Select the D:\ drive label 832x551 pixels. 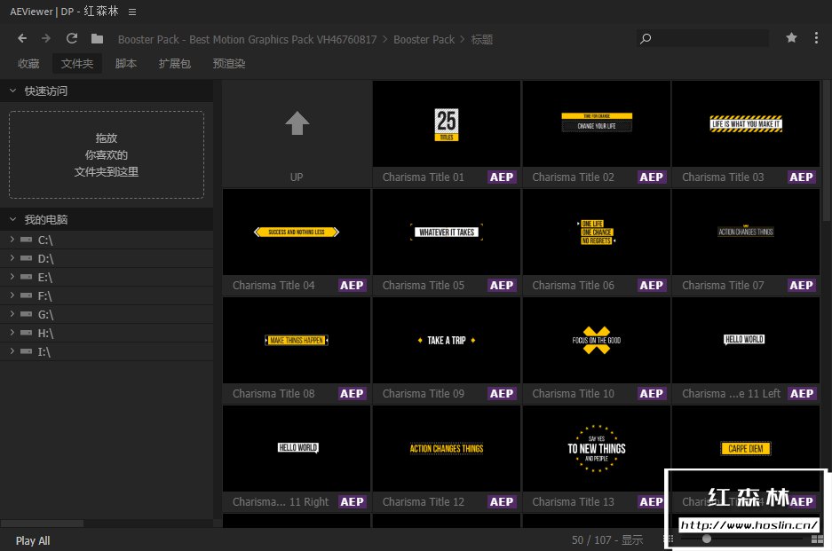point(45,258)
